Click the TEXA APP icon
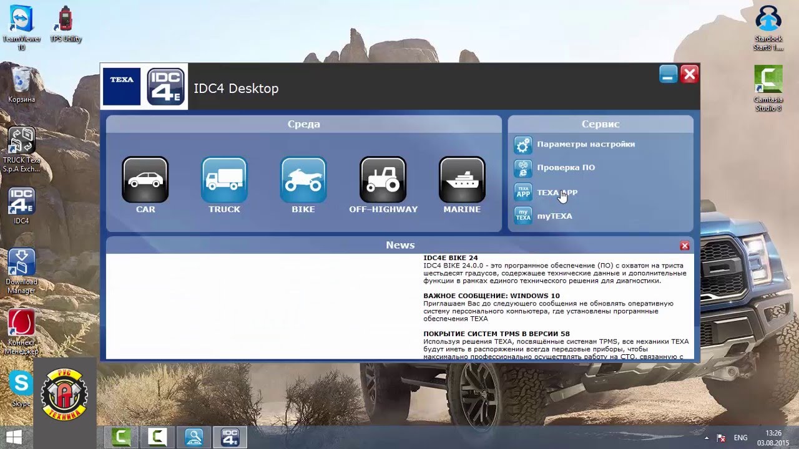The height and width of the screenshot is (449, 799). (x=523, y=192)
